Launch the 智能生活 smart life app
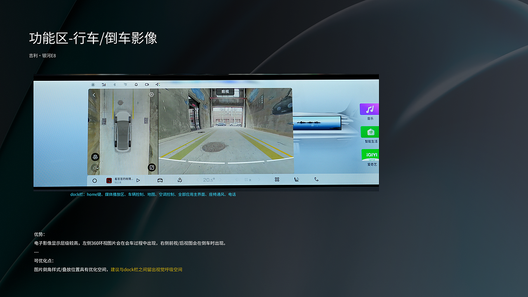Viewport: 528px width, 297px height. (x=370, y=135)
